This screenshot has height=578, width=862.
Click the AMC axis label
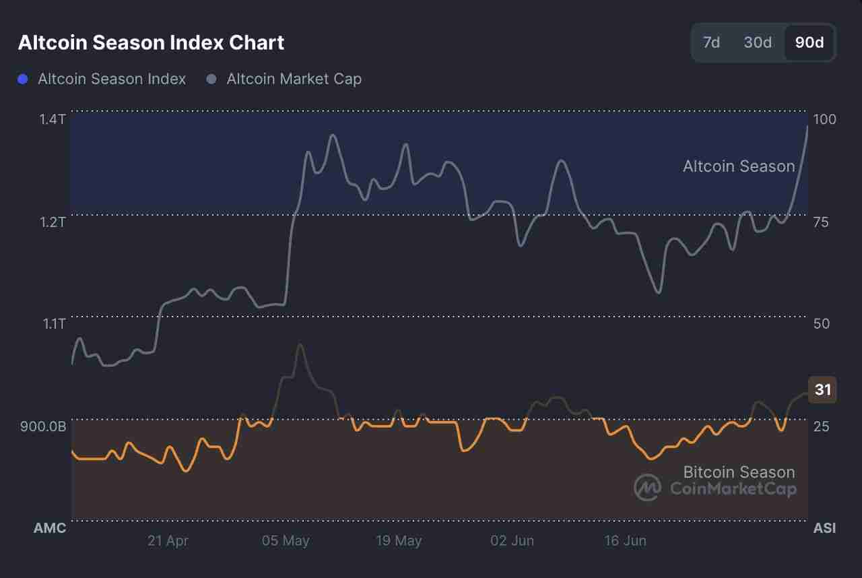[x=50, y=529]
